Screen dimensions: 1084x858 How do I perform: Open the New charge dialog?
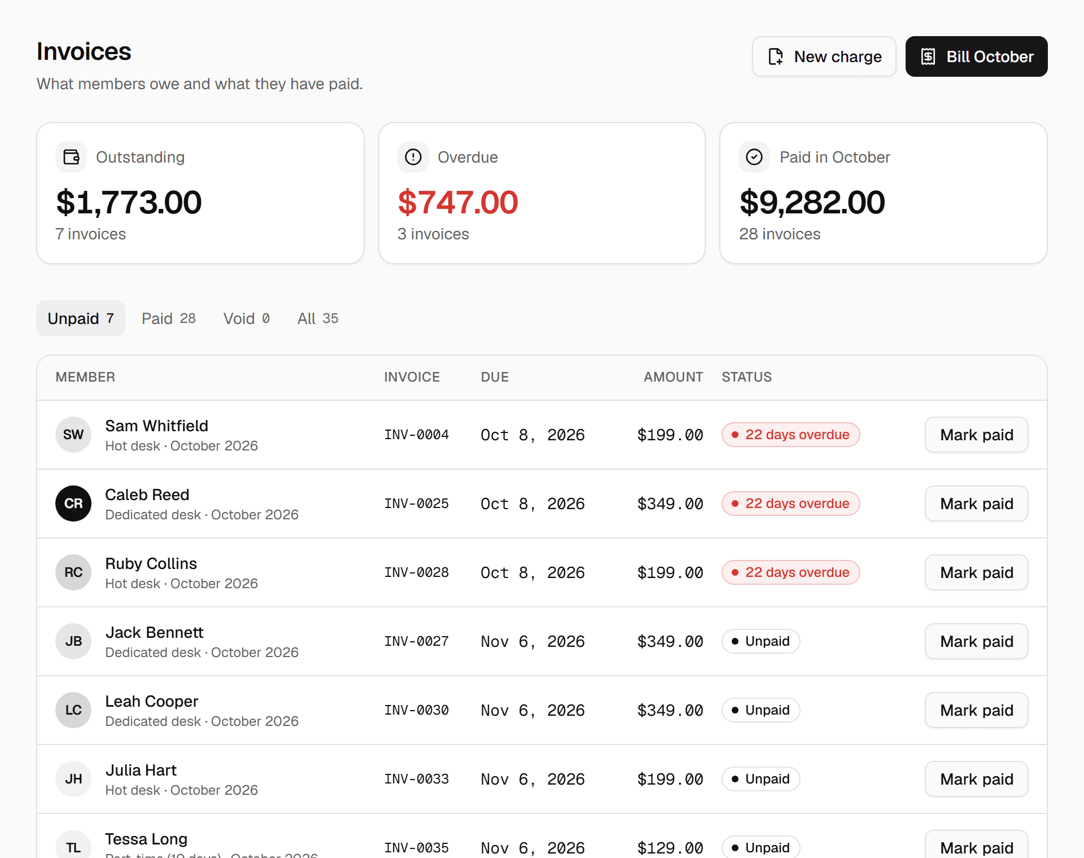click(x=824, y=56)
